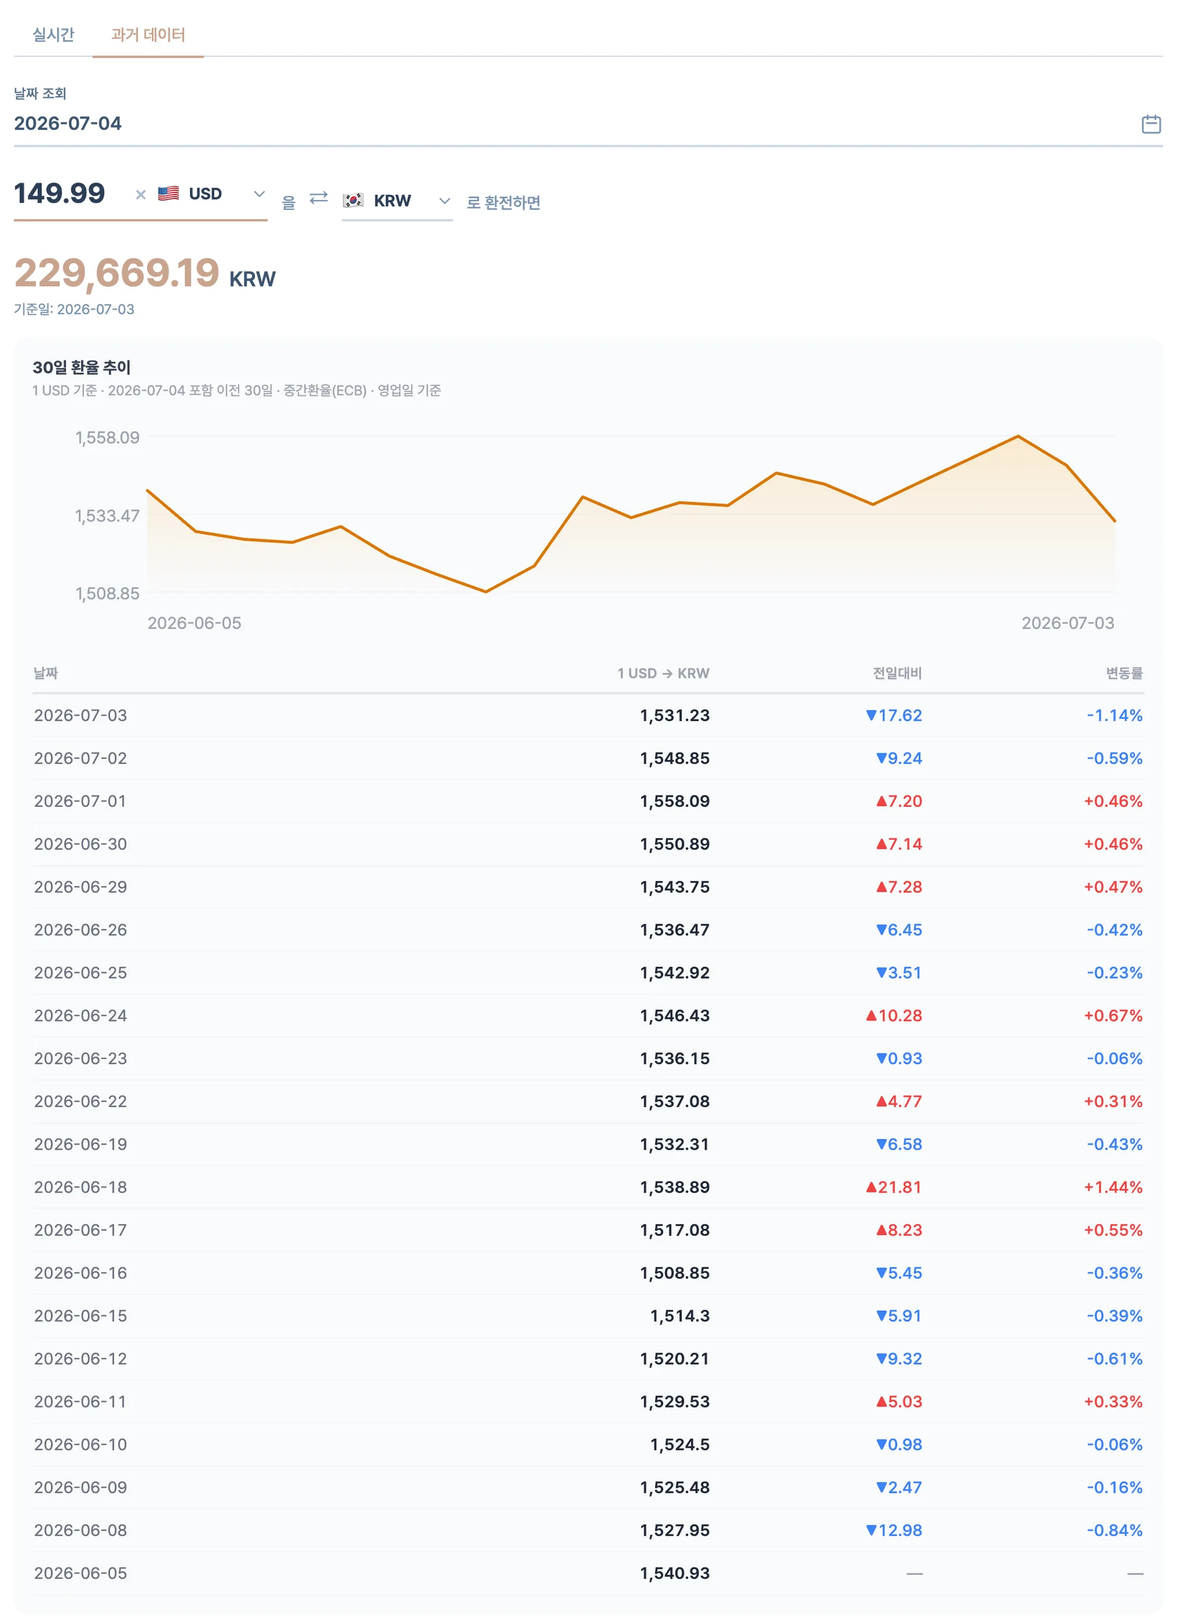Screen dimensions: 1177x1623
Task: Clear the amount with the × icon
Action: (141, 195)
